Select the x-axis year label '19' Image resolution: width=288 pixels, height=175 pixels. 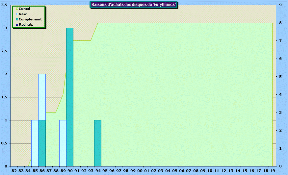pos(273,171)
